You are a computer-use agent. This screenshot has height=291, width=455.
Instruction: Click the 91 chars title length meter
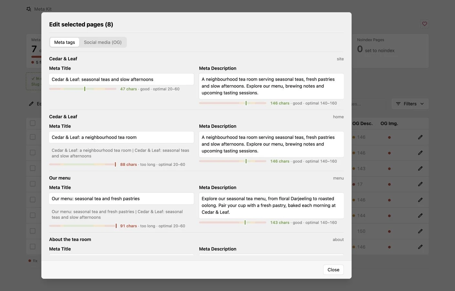click(83, 226)
